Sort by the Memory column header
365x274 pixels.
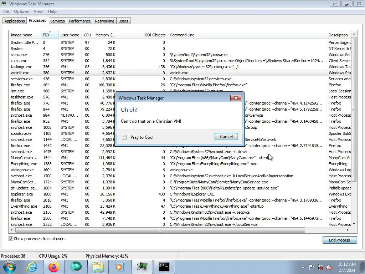pos(106,35)
